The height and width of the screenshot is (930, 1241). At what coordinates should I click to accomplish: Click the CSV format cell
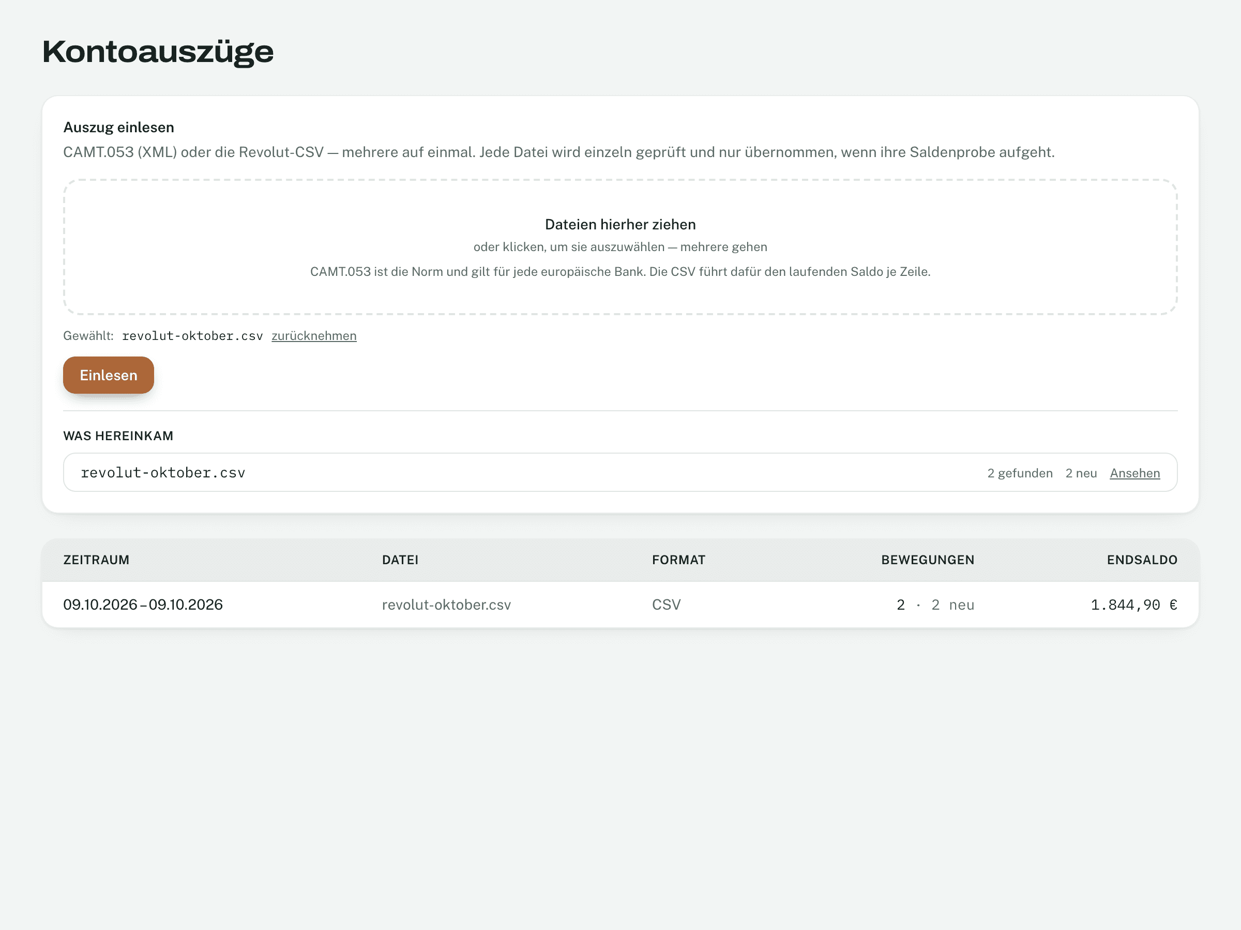pos(667,605)
